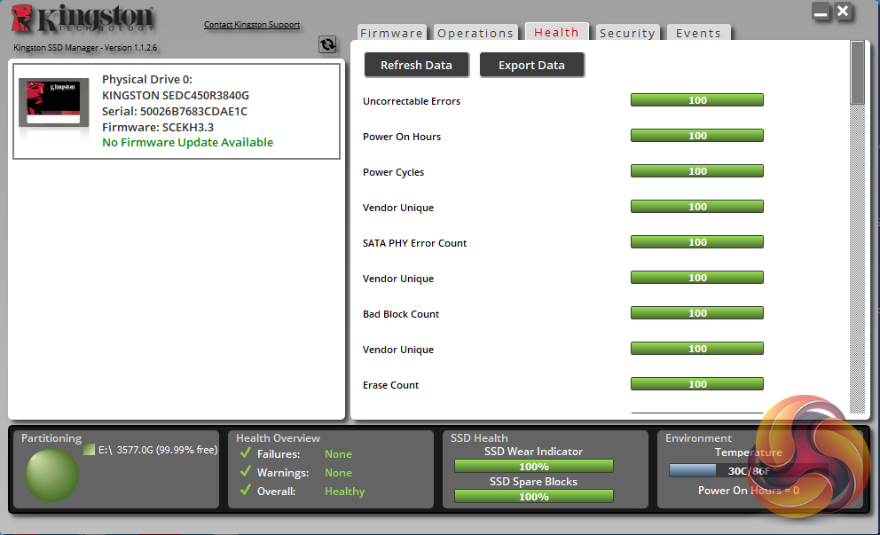This screenshot has width=880, height=535.
Task: Click the E:\ partition legend square
Action: tap(90, 450)
